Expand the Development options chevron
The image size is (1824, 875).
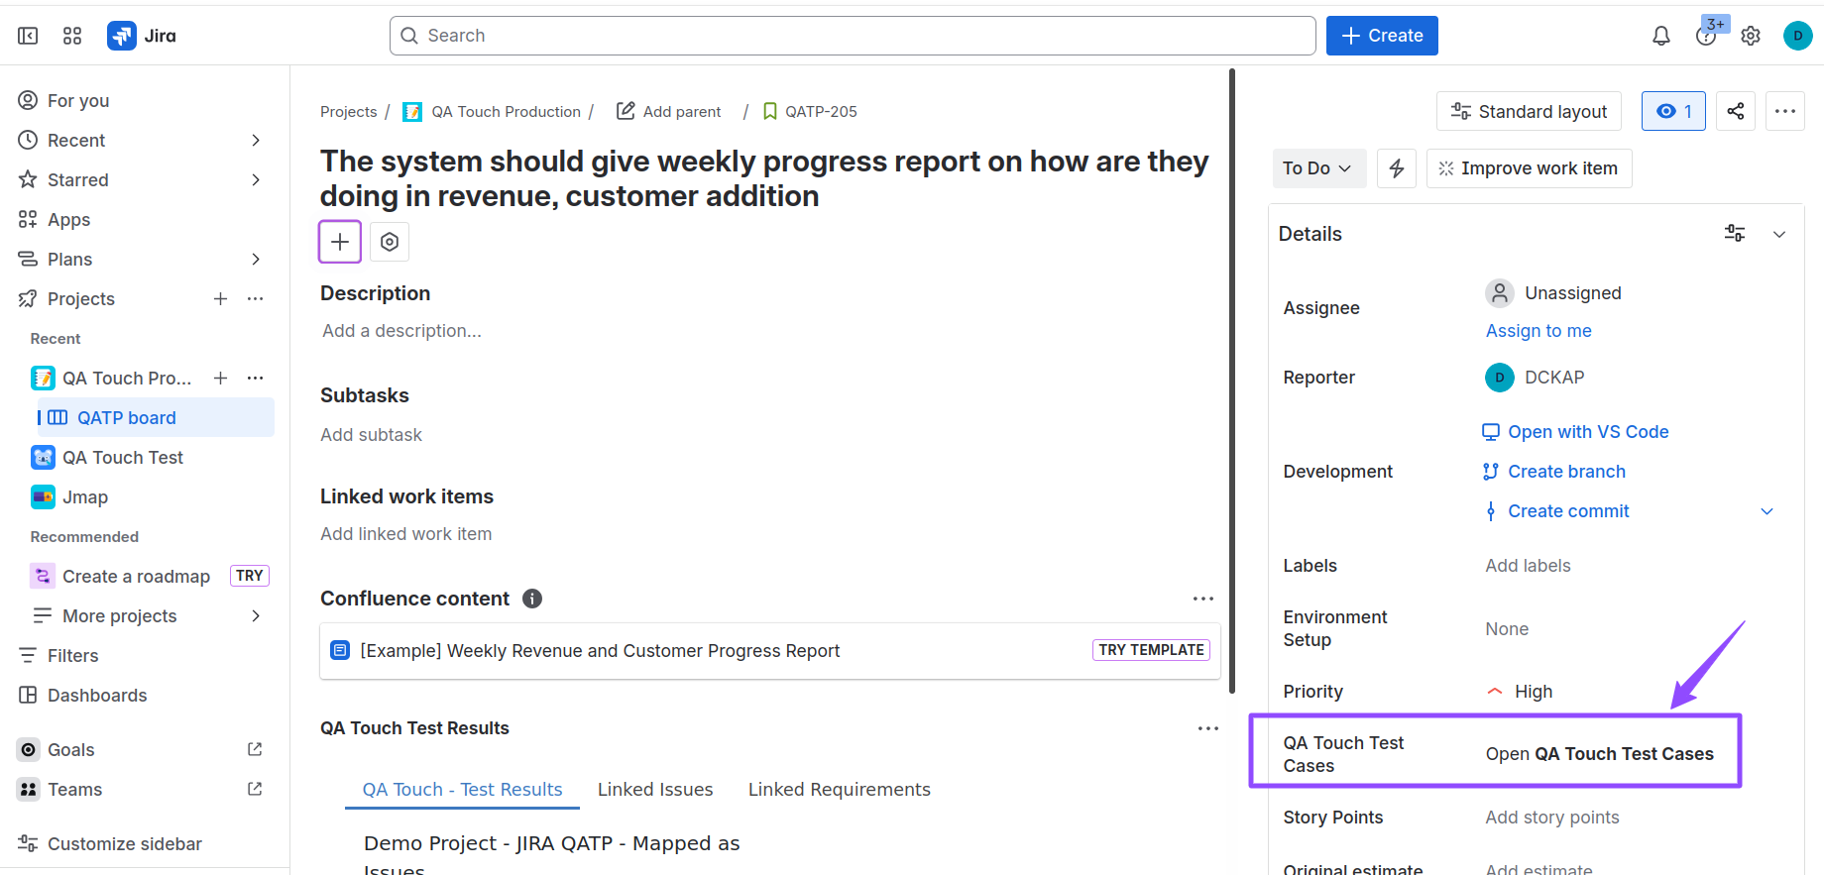point(1767,511)
